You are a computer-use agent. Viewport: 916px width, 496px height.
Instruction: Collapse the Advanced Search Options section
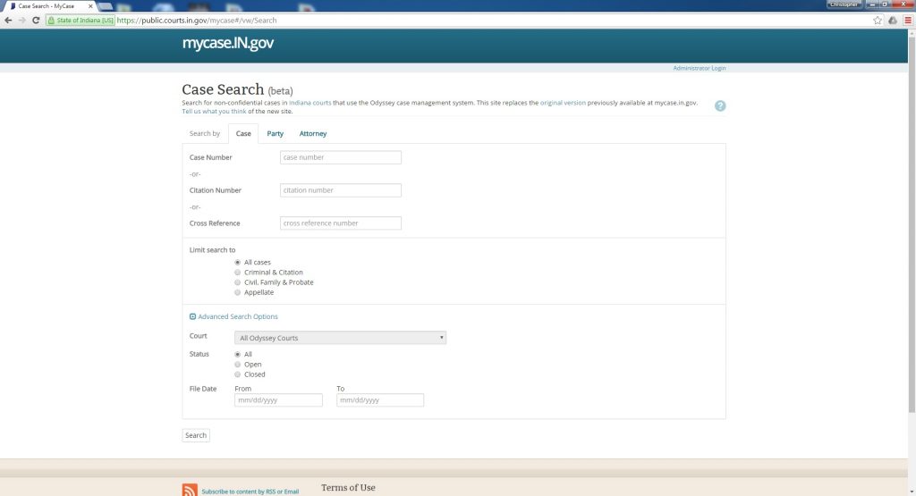pyautogui.click(x=193, y=316)
